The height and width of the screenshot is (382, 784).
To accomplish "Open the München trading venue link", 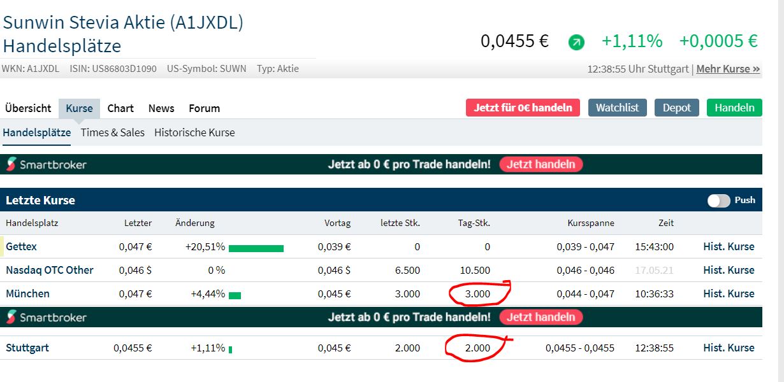I will (x=27, y=294).
